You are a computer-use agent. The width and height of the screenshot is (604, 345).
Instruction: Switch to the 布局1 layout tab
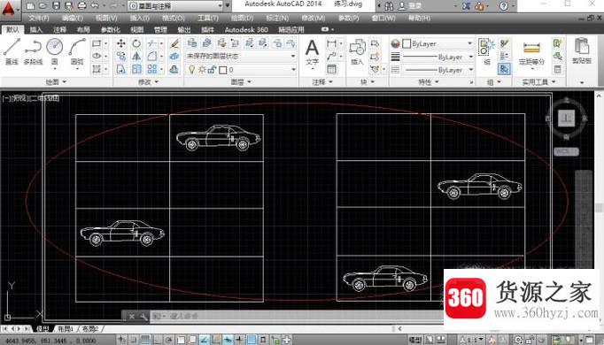(66, 329)
